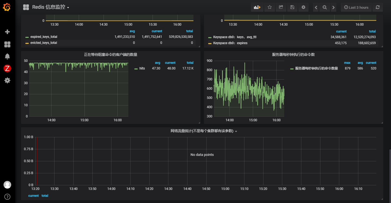This screenshot has width=391, height=203.
Task: Open the Create plus menu in sidebar
Action: [x=7, y=32]
